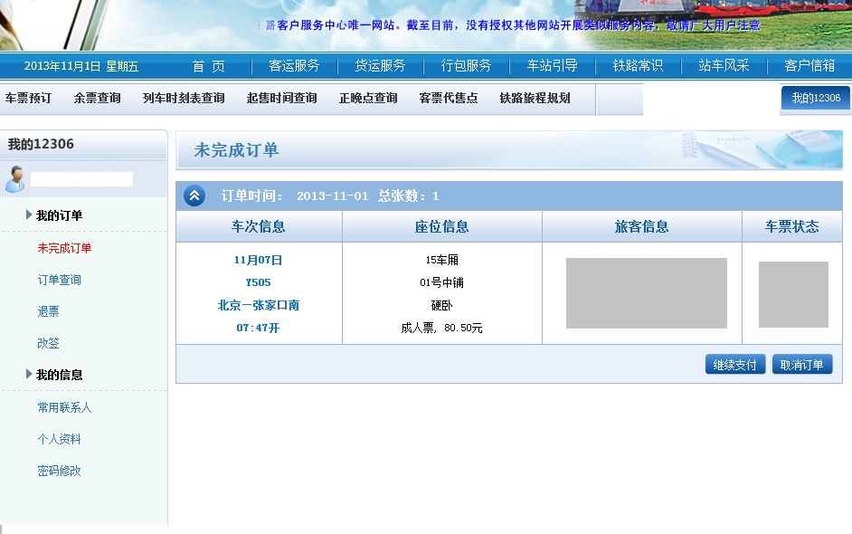Click 继续支付 to continue payment
Image resolution: width=852 pixels, height=534 pixels.
pos(735,365)
